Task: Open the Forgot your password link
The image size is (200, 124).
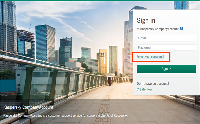Action: click(150, 57)
